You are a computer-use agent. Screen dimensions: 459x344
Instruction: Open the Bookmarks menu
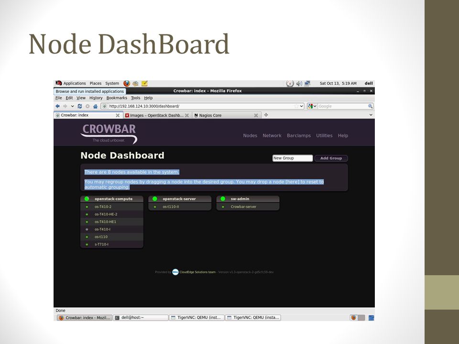[117, 98]
